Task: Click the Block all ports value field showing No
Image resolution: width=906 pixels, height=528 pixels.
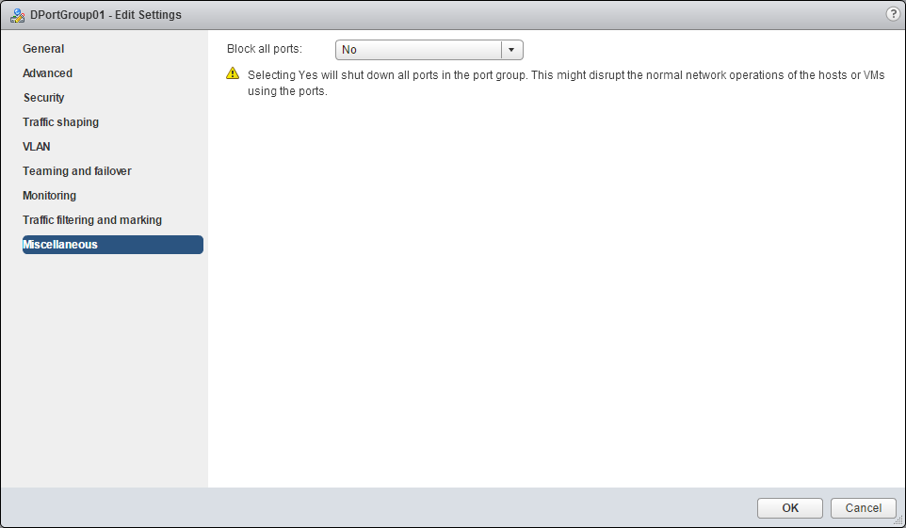Action: (418, 50)
